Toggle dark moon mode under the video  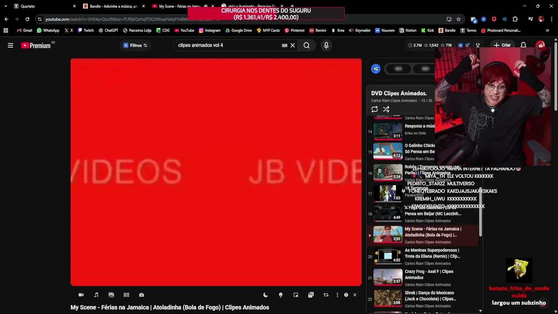tap(265, 295)
